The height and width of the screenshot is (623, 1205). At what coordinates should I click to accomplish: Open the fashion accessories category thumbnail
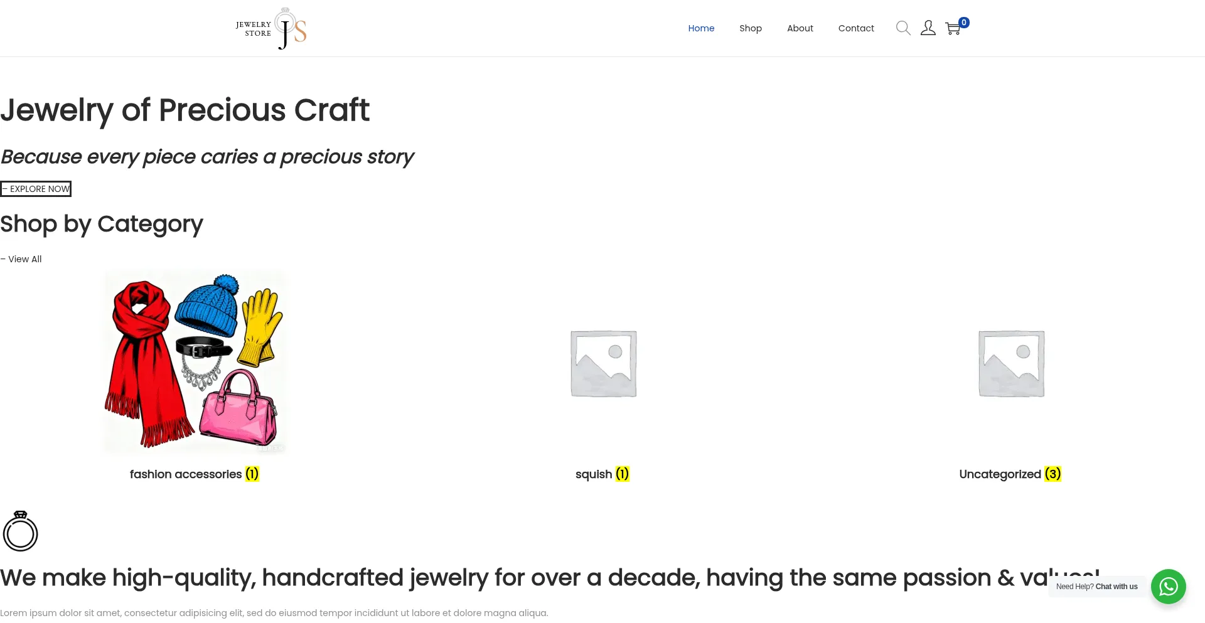(195, 363)
